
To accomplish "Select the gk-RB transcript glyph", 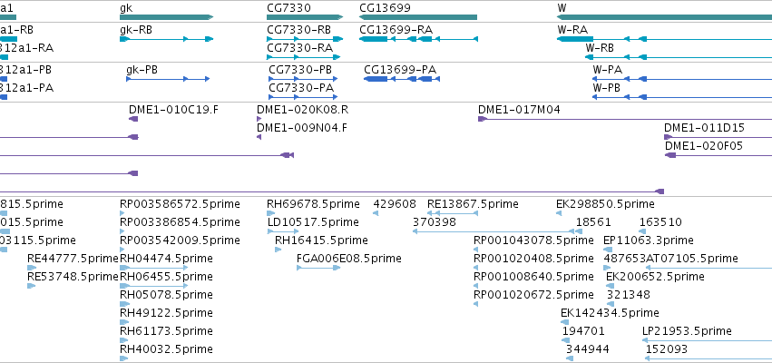I will [166, 39].
